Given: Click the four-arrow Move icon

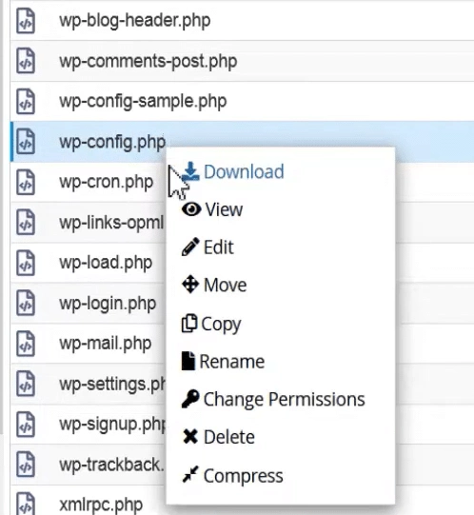Looking at the screenshot, I should [x=190, y=285].
